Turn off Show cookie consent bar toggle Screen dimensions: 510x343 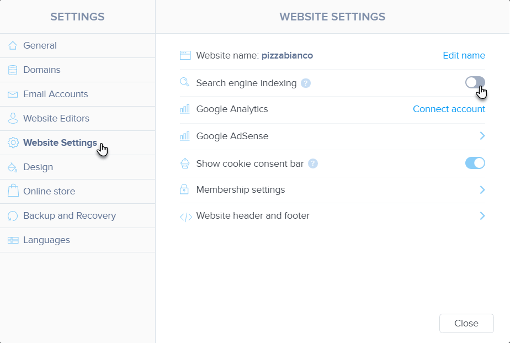[475, 163]
